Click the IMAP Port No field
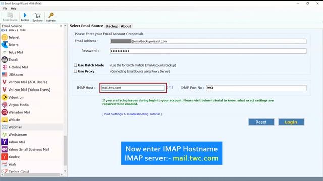The image size is (323, 181). pos(256,88)
